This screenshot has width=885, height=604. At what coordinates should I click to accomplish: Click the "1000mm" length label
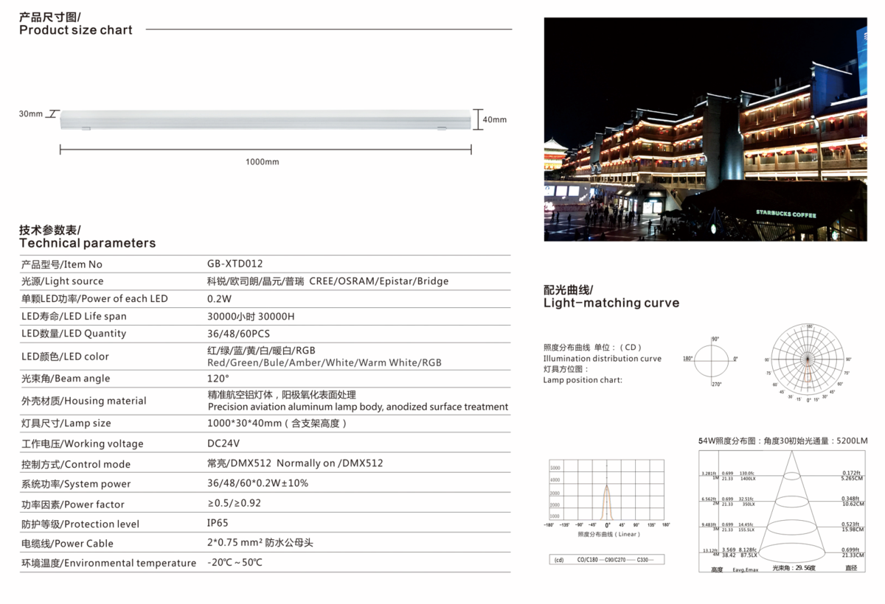pos(263,161)
